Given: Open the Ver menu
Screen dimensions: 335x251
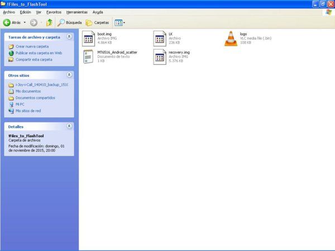Looking at the screenshot, I should click(39, 12).
